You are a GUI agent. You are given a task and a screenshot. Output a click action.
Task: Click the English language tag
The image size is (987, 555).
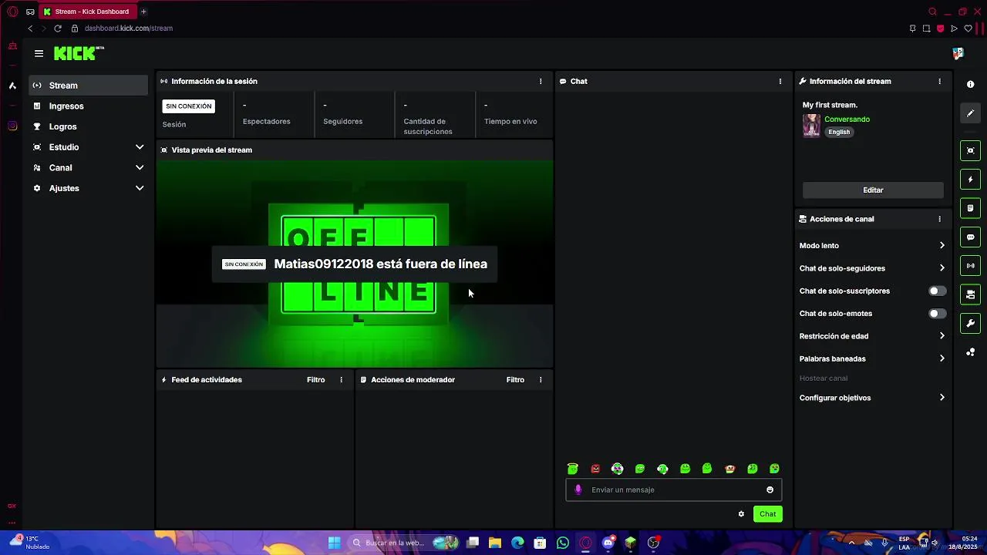[839, 132]
